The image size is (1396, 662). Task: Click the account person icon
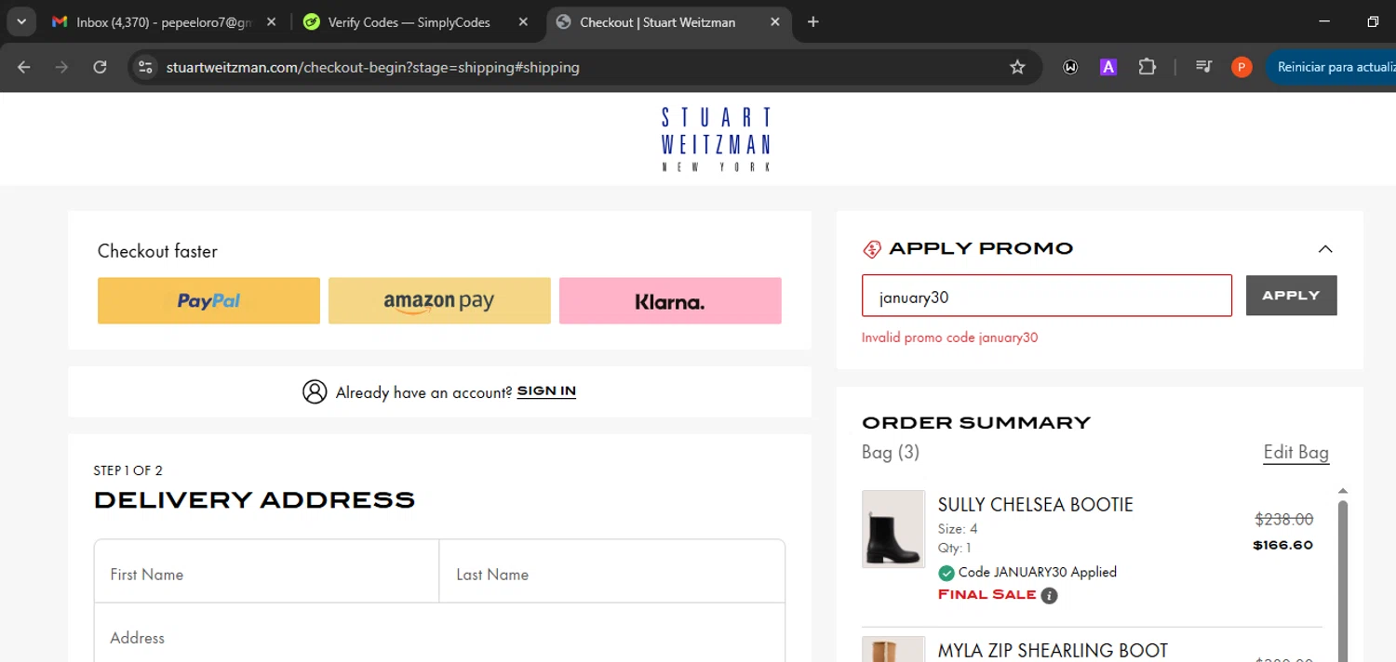click(x=315, y=391)
